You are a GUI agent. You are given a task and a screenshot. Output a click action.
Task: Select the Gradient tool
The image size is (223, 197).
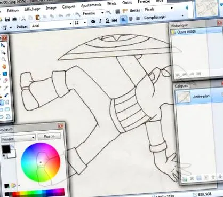click(5, 74)
